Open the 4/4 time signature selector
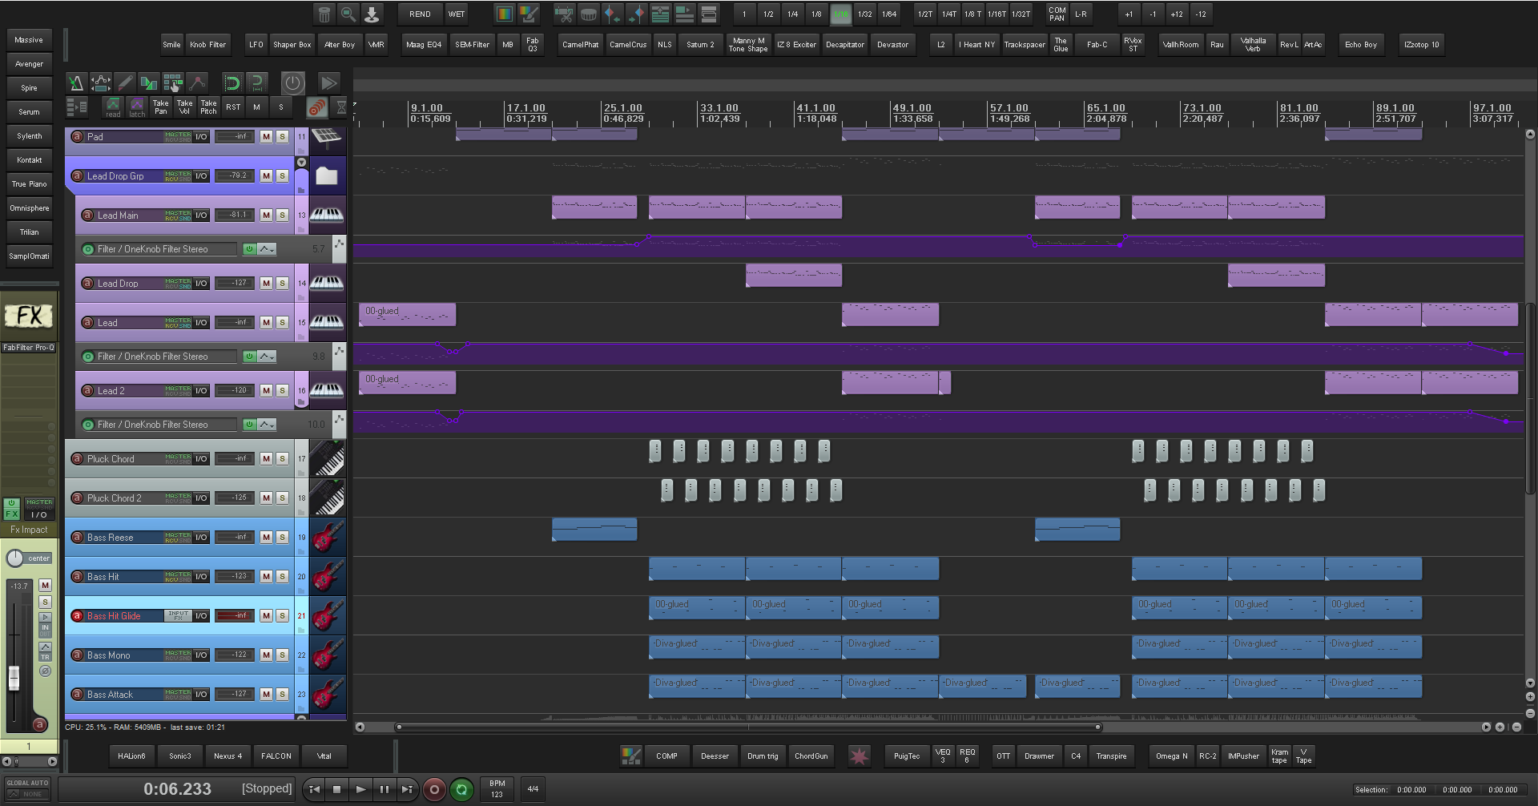The image size is (1538, 806). pos(533,789)
